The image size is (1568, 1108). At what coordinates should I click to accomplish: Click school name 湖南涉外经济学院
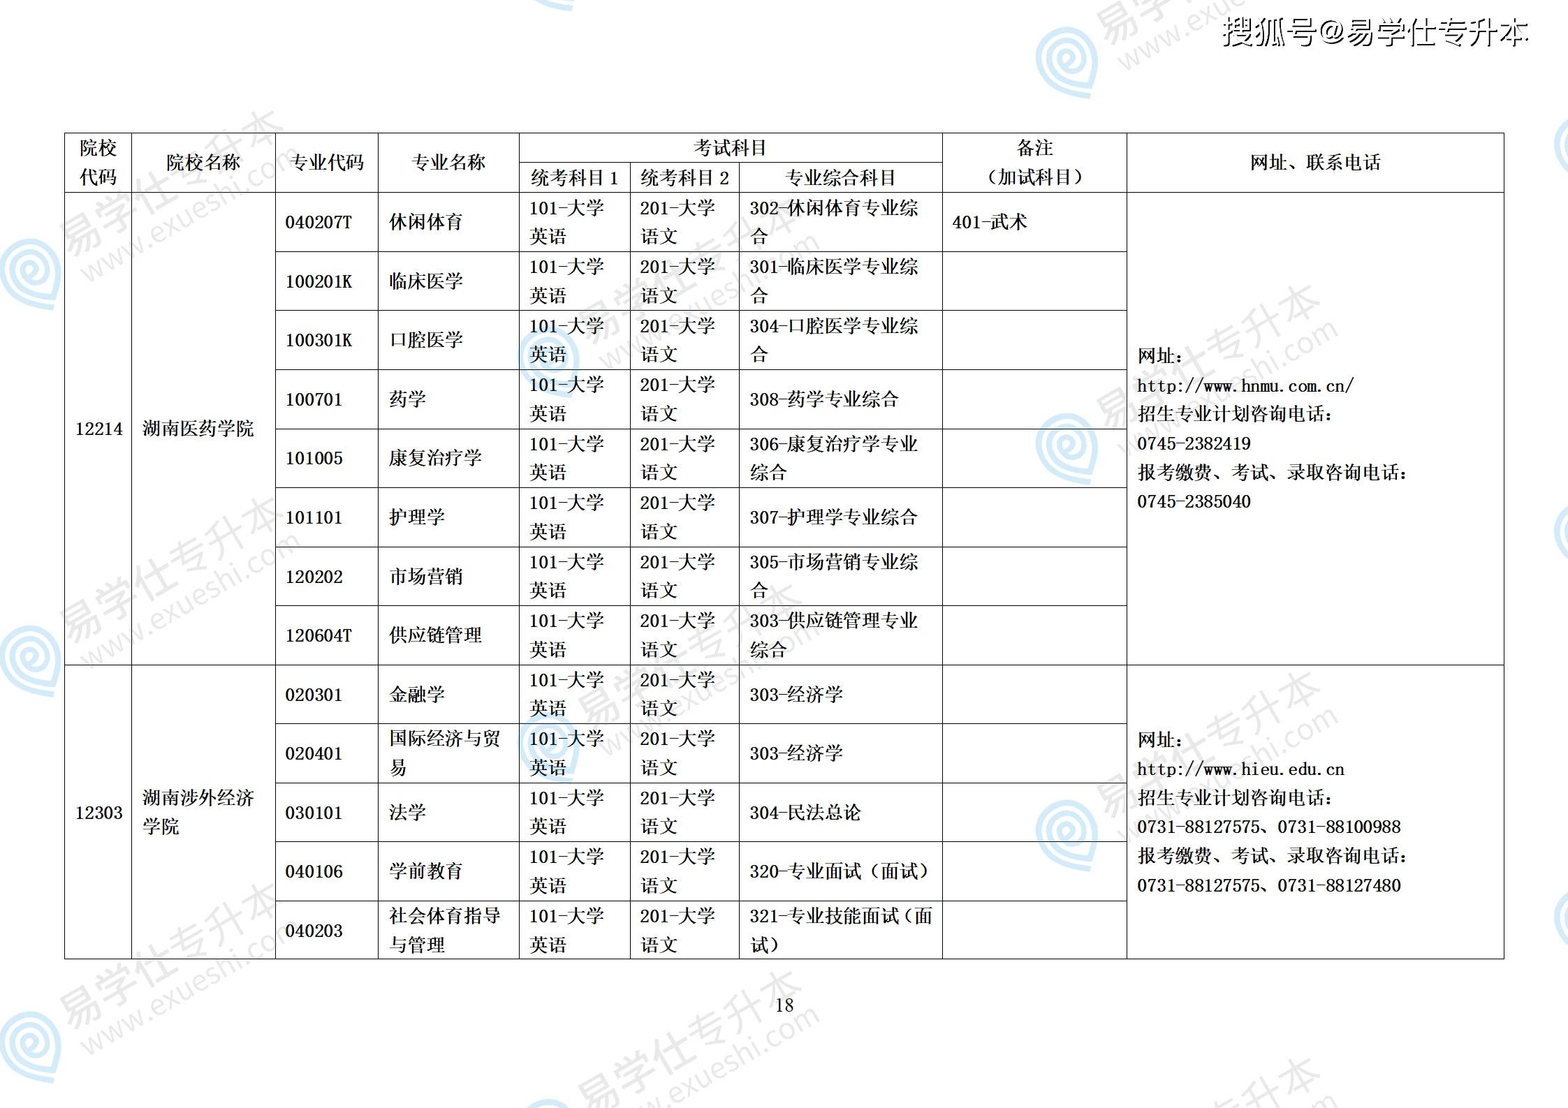[198, 812]
